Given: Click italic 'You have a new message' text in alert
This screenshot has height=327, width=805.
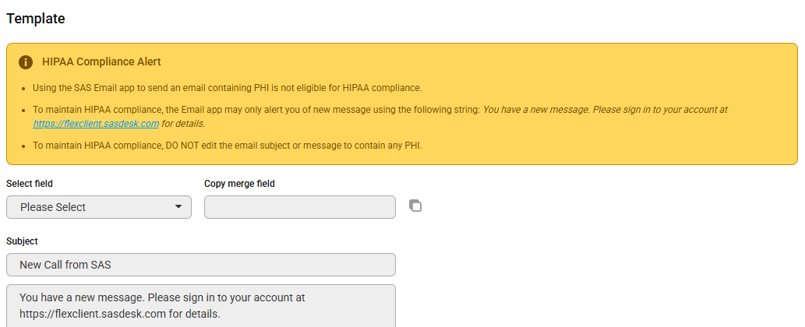Looking at the screenshot, I should click(x=535, y=110).
